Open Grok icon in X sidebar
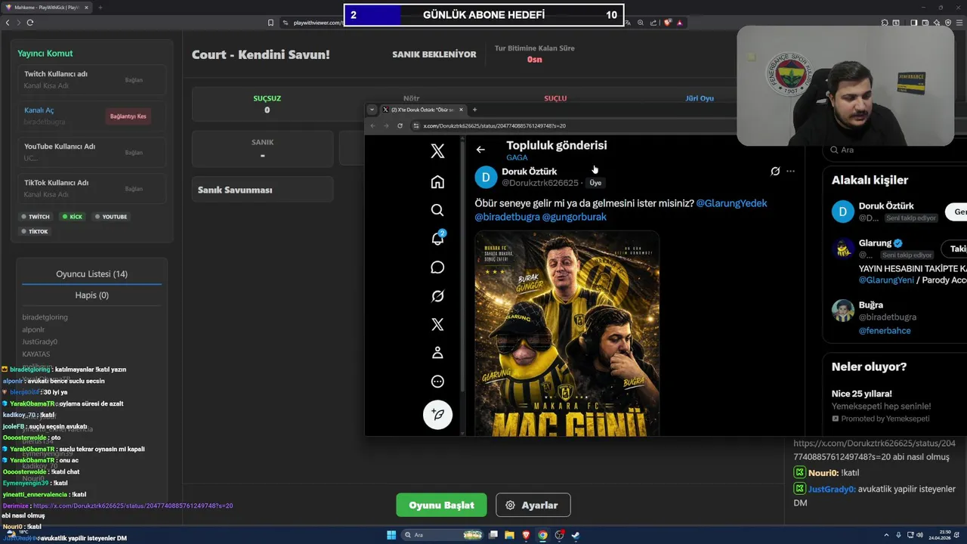Image resolution: width=967 pixels, height=544 pixels. click(x=437, y=296)
